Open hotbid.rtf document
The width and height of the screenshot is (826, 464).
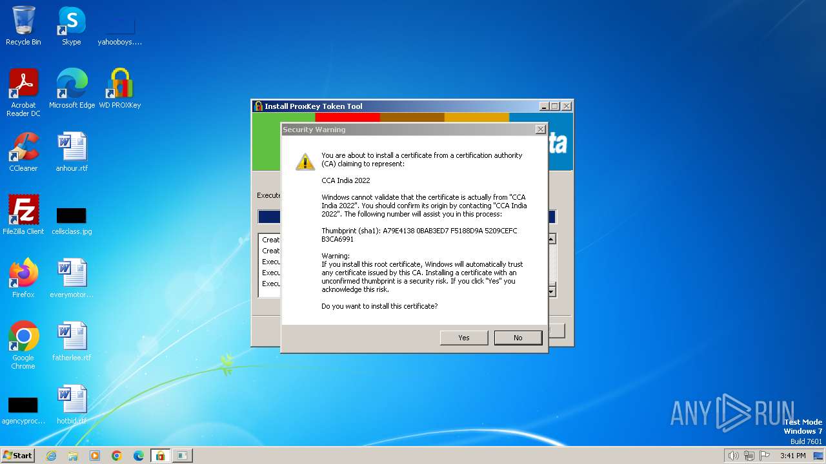[x=72, y=405]
